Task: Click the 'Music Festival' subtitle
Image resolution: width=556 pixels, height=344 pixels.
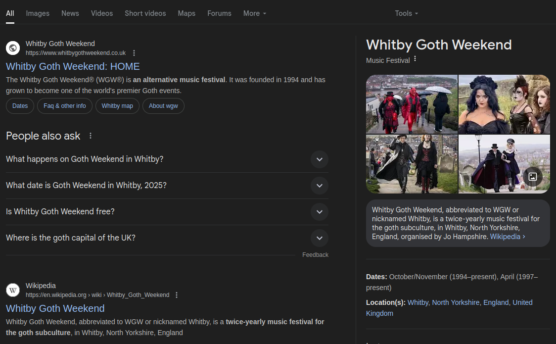Action: coord(388,61)
